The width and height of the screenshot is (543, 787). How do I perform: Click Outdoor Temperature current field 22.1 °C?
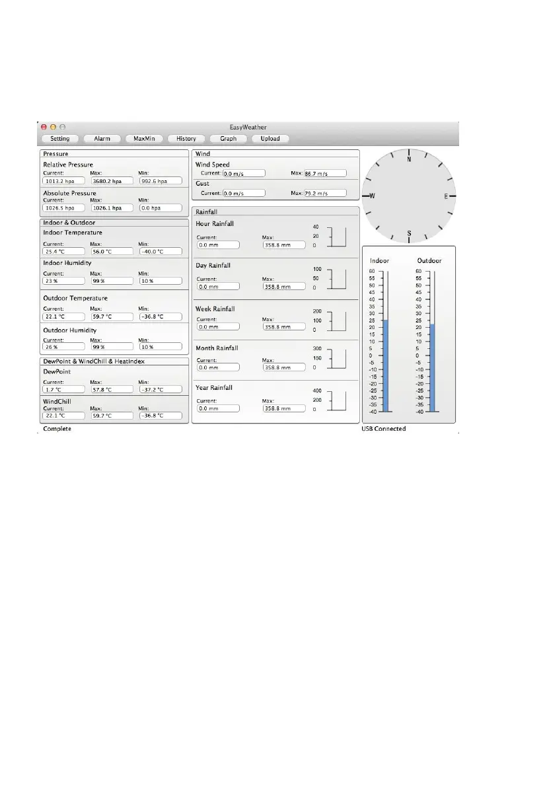point(63,317)
